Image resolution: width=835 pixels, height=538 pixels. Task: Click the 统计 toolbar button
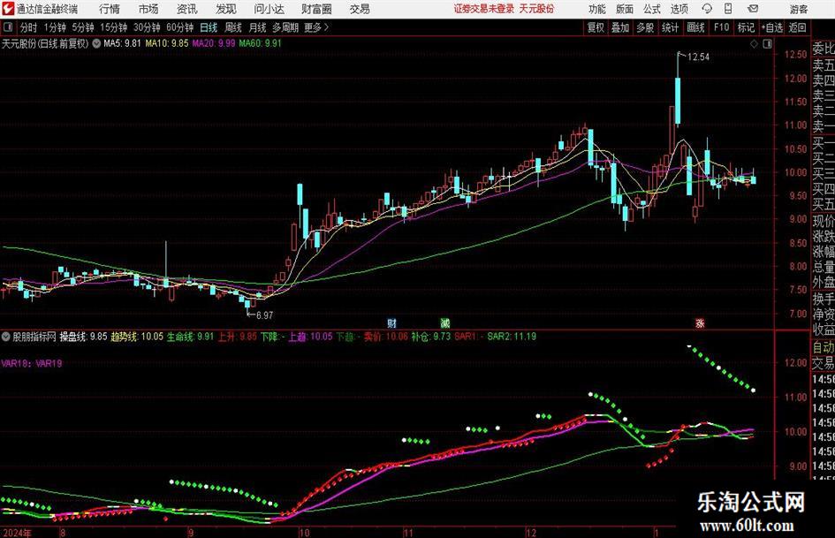[670, 27]
